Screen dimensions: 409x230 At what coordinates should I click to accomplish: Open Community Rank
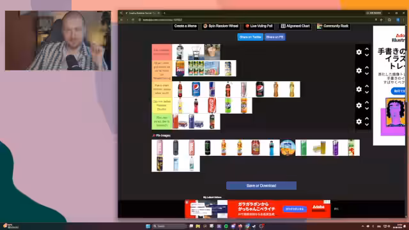pos(333,26)
